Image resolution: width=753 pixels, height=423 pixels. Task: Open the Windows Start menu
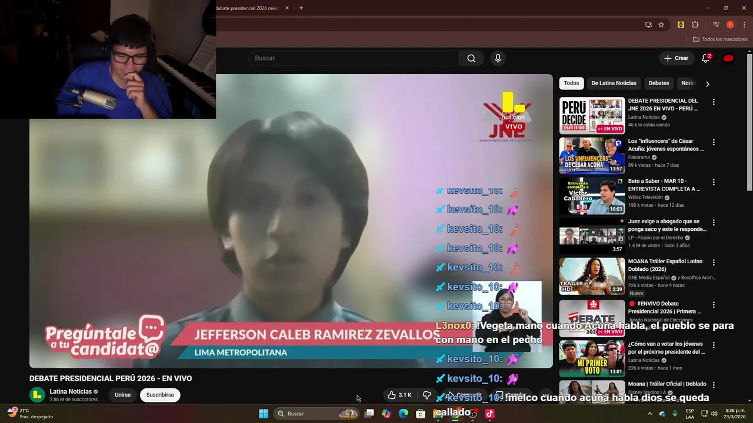point(264,414)
